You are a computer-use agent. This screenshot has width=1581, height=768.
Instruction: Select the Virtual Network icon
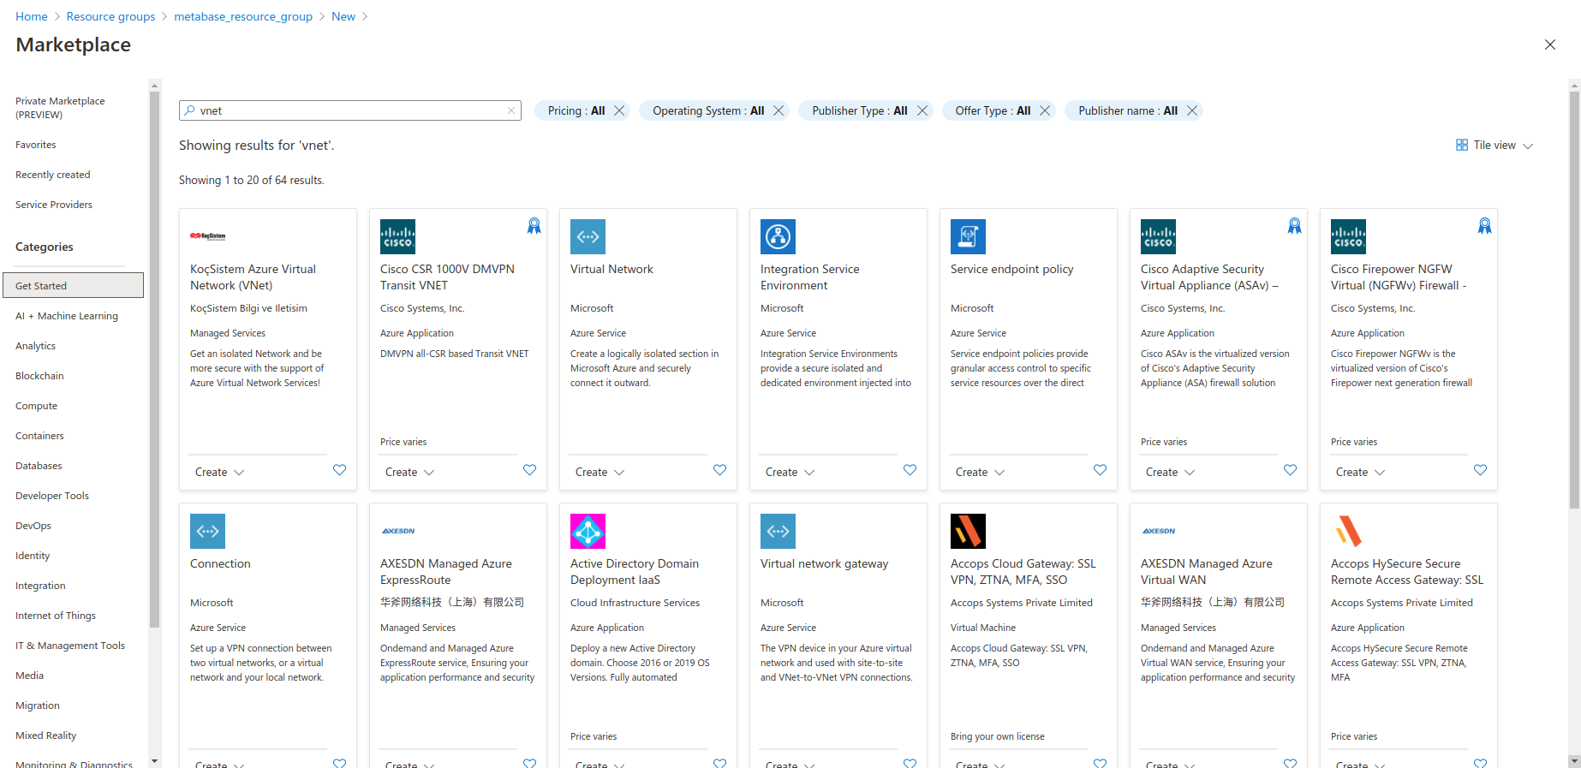coord(588,236)
